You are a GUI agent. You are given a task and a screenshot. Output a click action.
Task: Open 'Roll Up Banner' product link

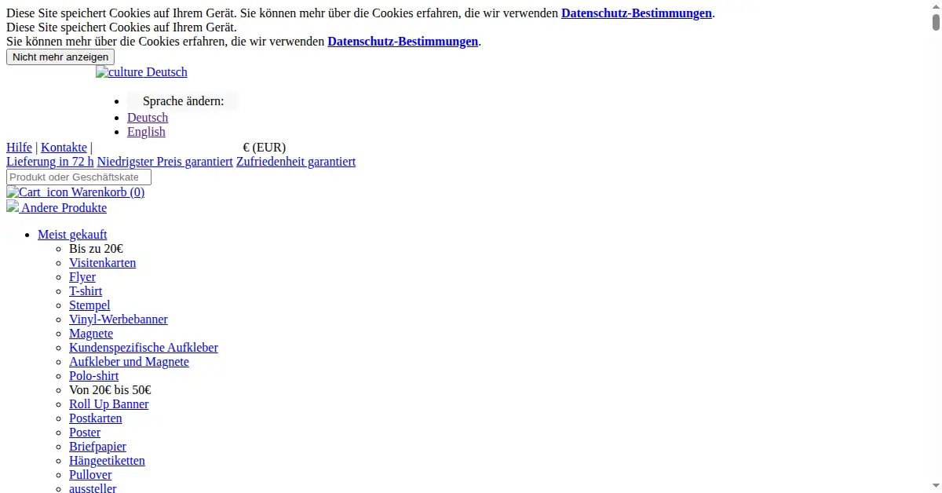click(108, 404)
